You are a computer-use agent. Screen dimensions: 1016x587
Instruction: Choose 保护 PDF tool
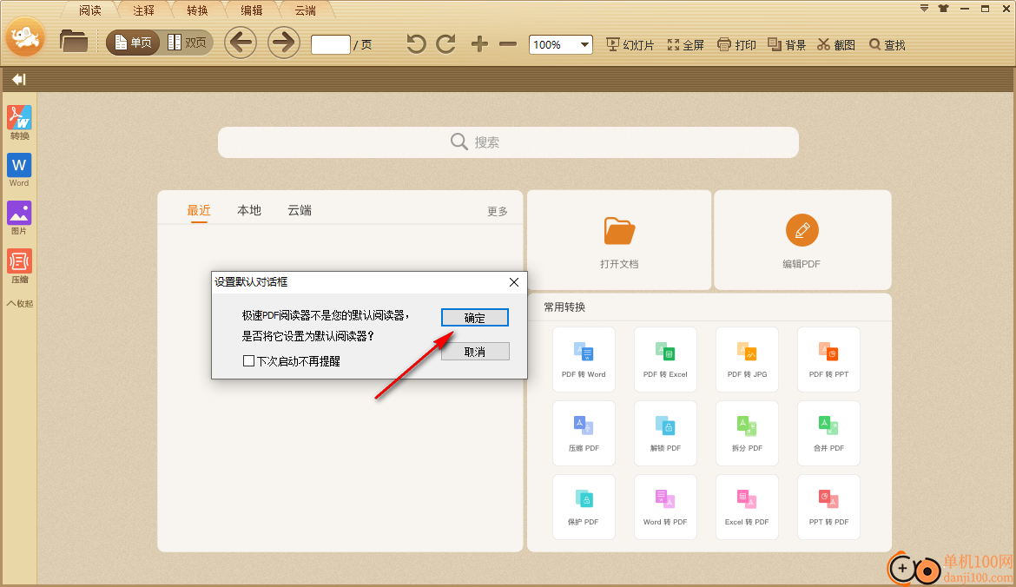click(x=584, y=506)
